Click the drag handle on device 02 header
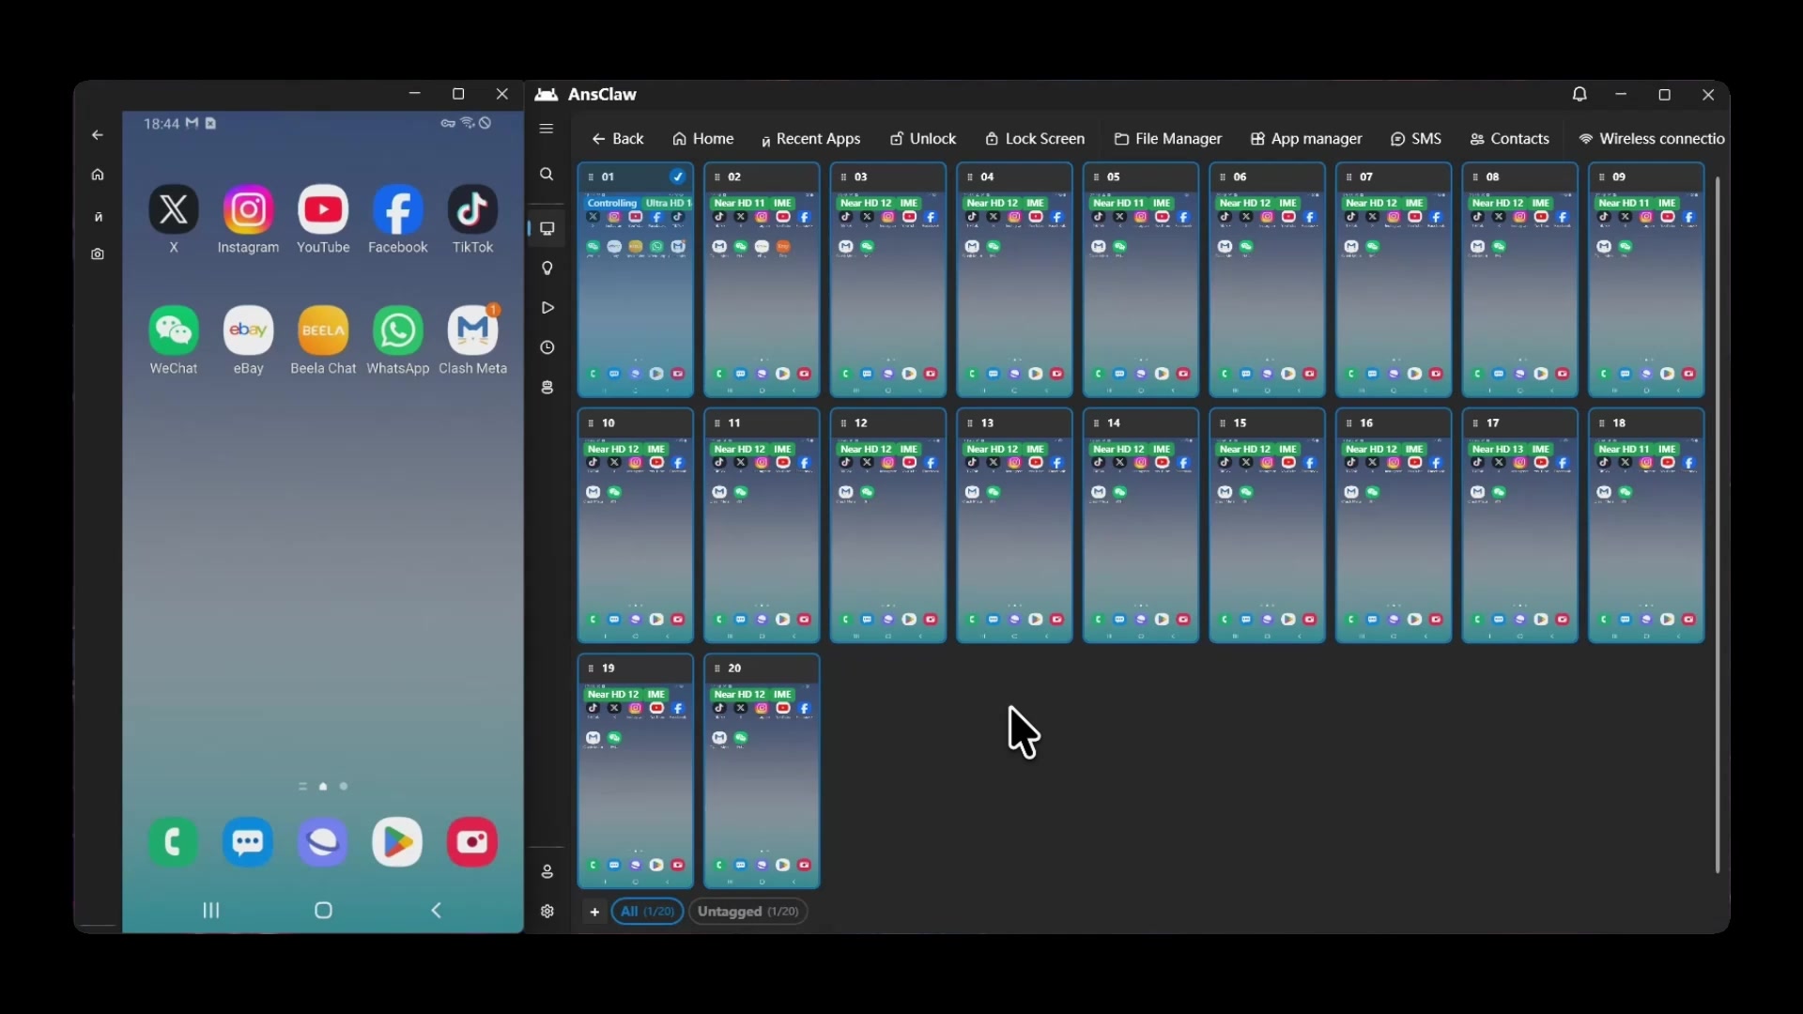Image resolution: width=1803 pixels, height=1014 pixels. [x=717, y=177]
